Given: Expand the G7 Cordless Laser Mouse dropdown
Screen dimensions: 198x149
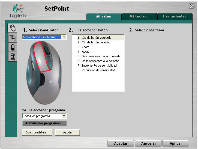Looking at the screenshot, I should coord(64,37).
